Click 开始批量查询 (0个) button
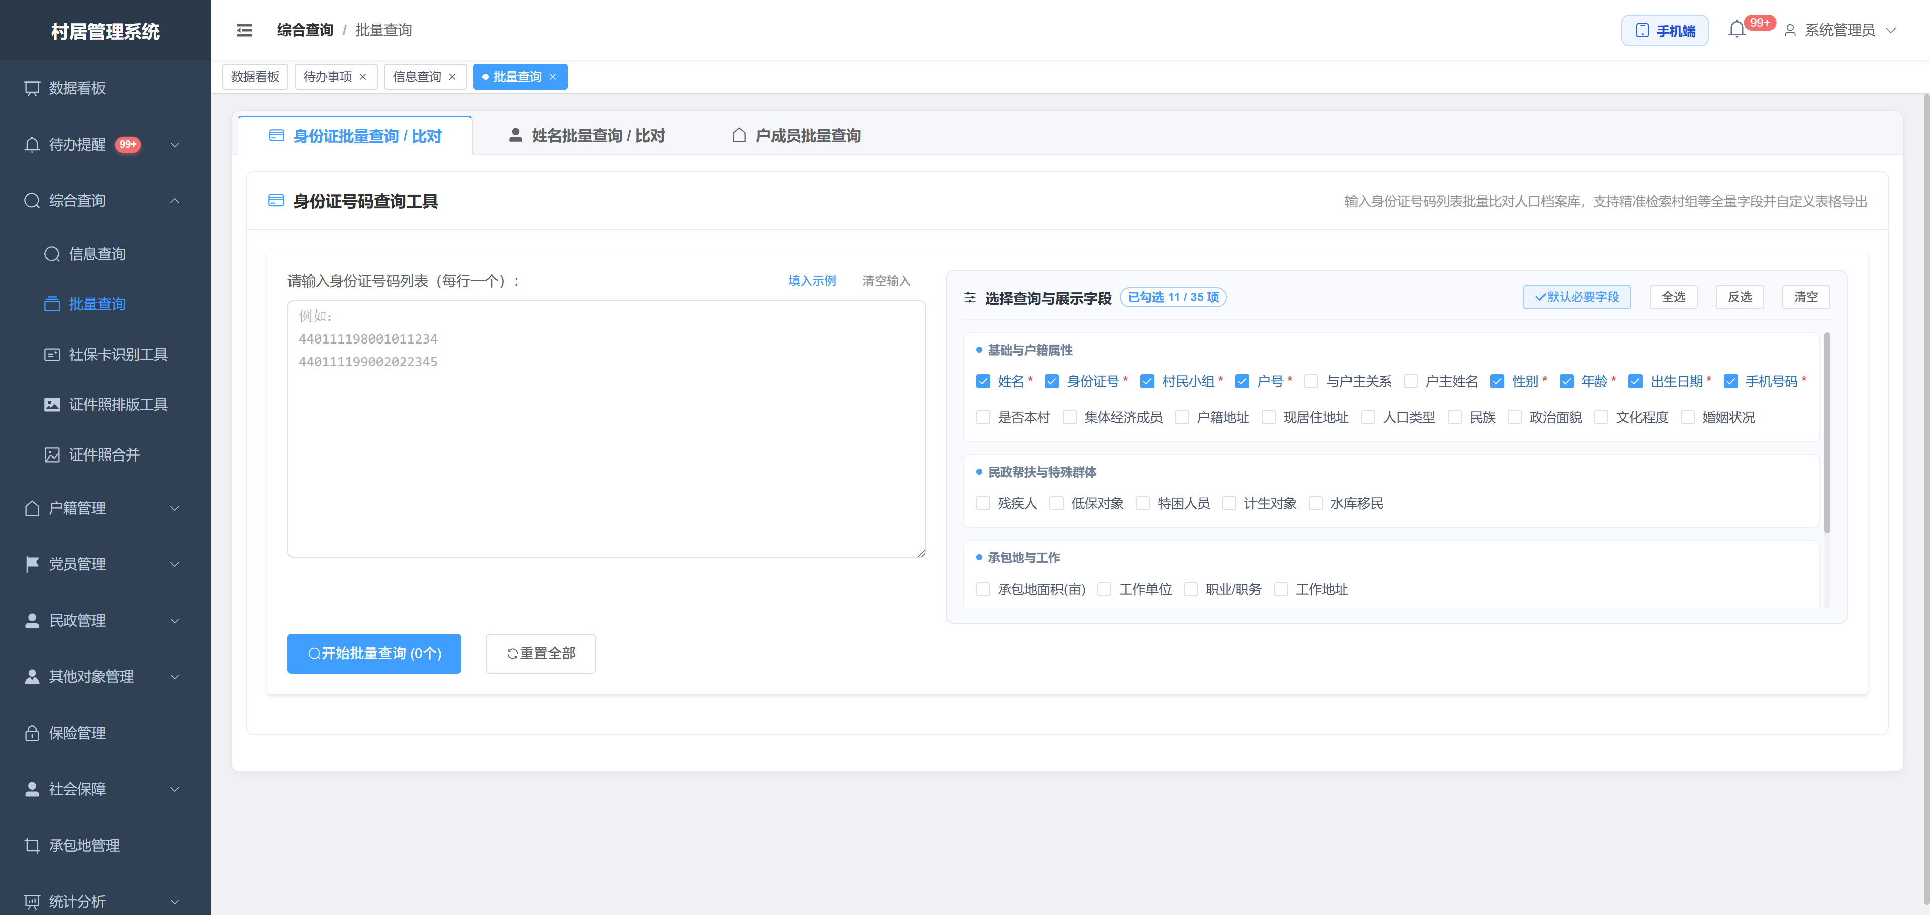Screen dimensions: 1930x915 coord(374,654)
